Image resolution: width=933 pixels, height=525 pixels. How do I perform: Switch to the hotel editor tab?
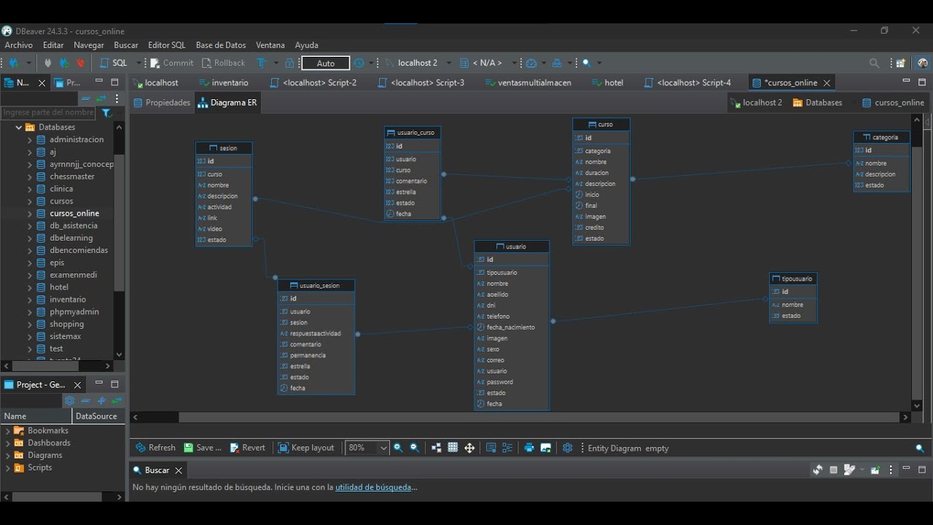pyautogui.click(x=608, y=82)
